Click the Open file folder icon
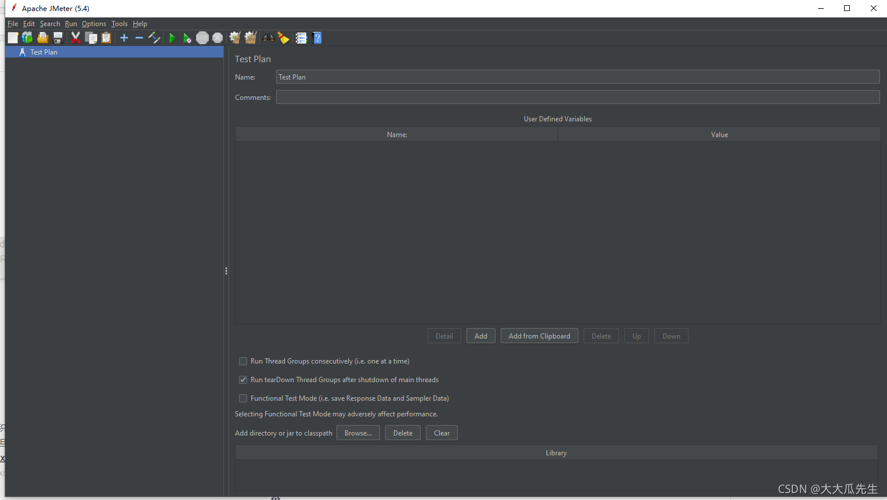The width and height of the screenshot is (887, 500). (x=42, y=38)
